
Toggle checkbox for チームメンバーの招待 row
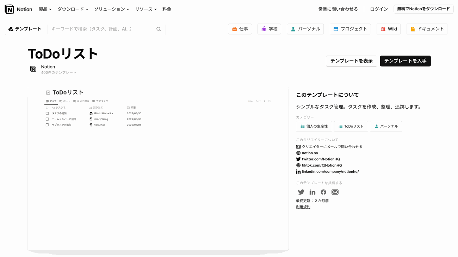47,119
